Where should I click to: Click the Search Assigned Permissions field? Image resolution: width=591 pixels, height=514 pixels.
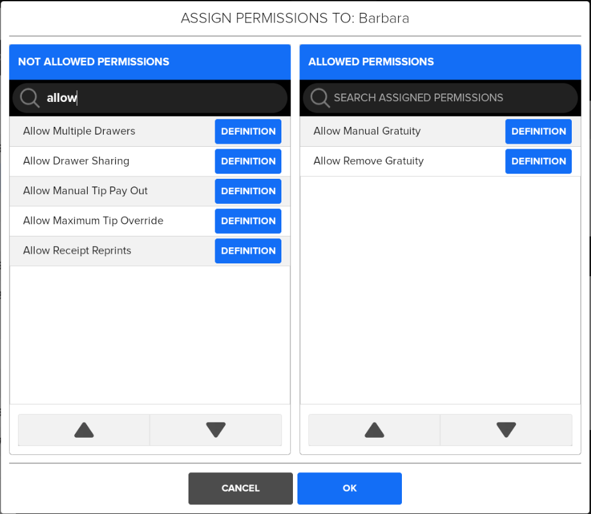point(440,98)
